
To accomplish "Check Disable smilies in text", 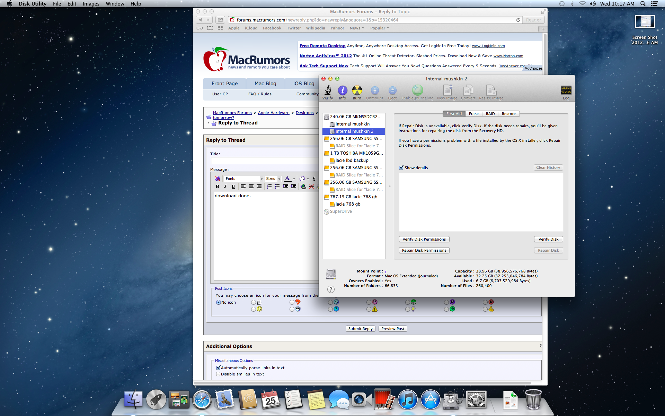I will click(x=218, y=374).
